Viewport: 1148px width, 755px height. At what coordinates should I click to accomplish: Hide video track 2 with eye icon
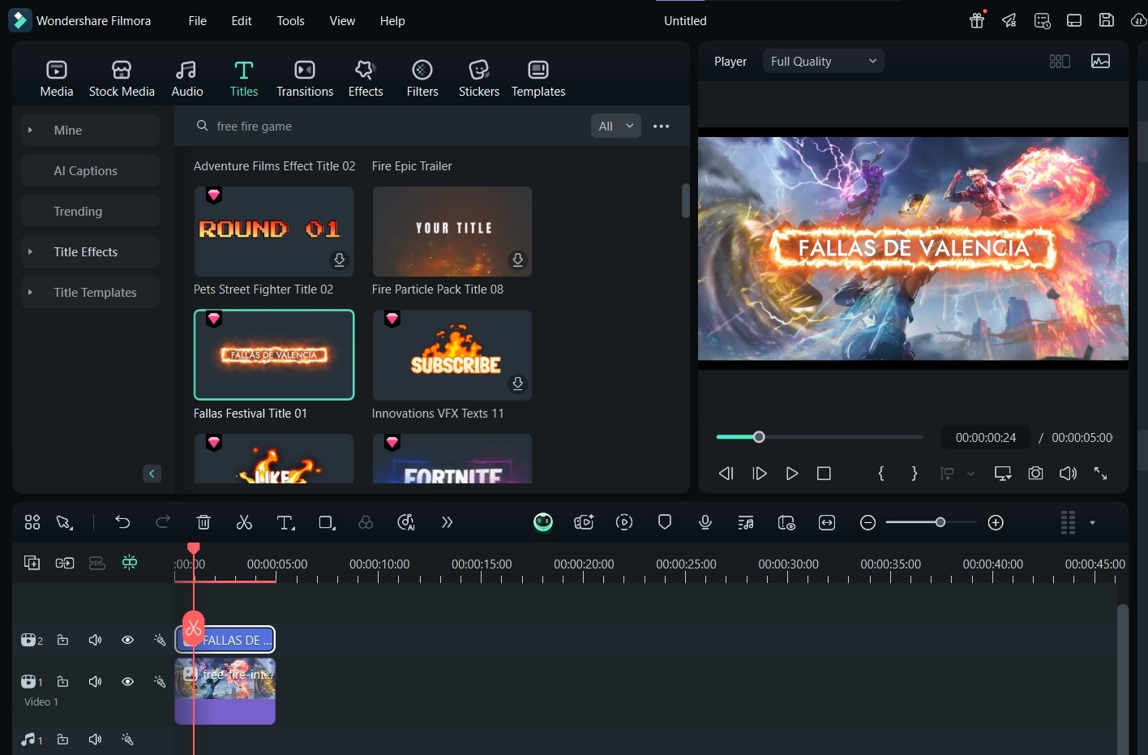[x=127, y=640]
